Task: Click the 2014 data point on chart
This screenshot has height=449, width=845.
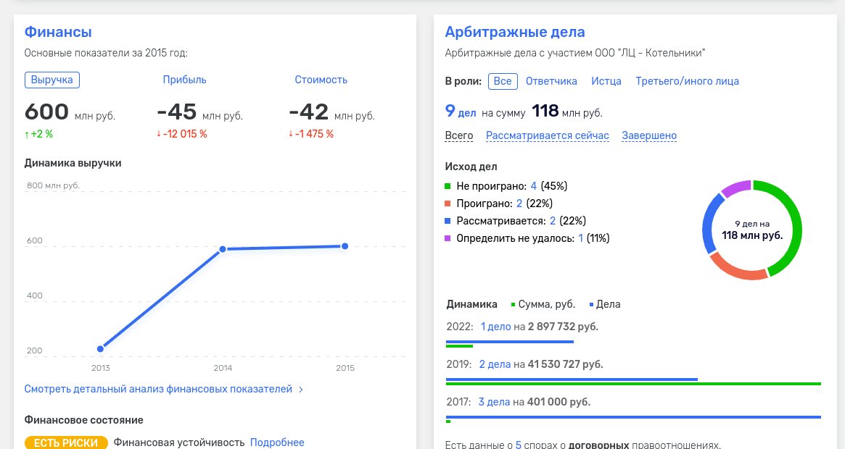Action: tap(223, 249)
